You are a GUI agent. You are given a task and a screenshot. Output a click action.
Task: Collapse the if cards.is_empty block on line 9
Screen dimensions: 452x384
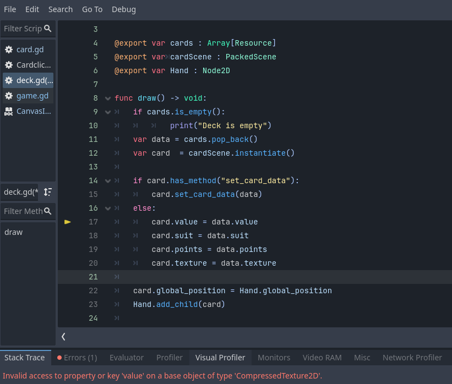point(108,112)
